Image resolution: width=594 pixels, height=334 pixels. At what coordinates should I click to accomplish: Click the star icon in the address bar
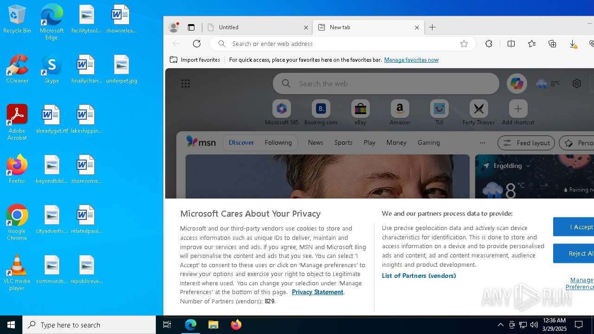464,44
